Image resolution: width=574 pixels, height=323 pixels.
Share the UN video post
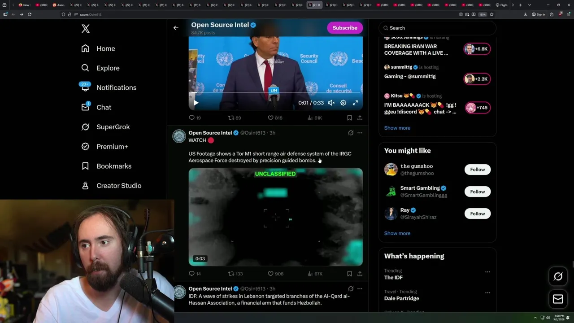(360, 118)
